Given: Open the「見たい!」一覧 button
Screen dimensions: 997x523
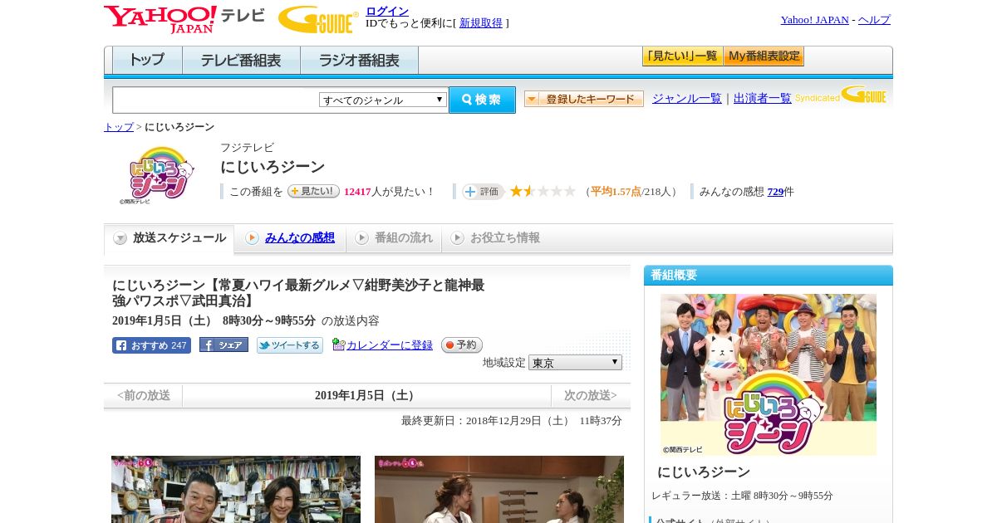Looking at the screenshot, I should (682, 56).
